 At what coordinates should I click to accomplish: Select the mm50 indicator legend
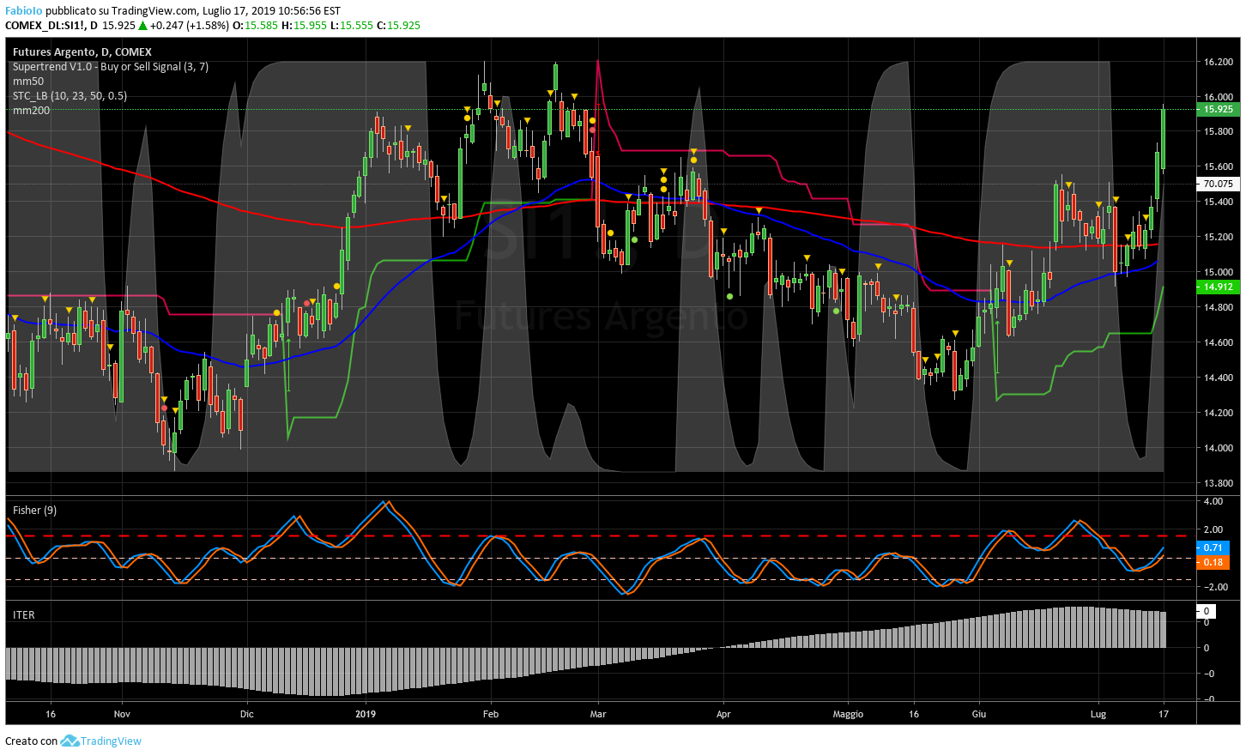click(28, 82)
